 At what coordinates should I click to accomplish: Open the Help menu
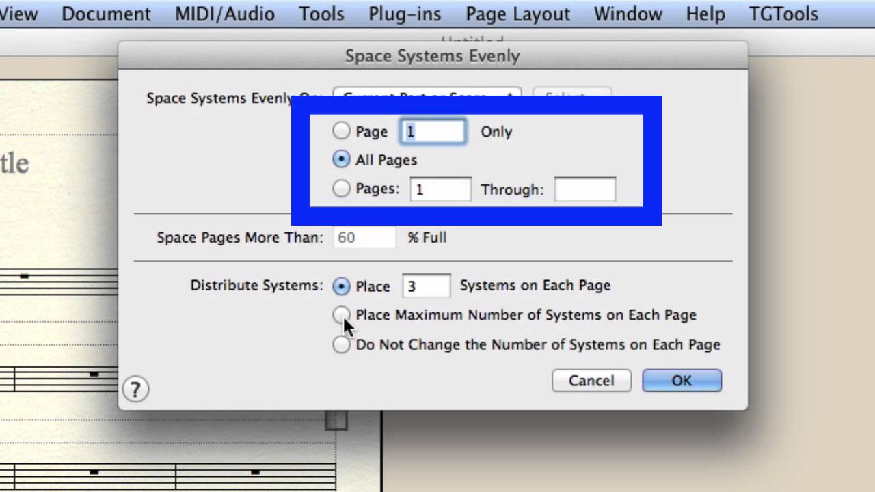tap(705, 14)
